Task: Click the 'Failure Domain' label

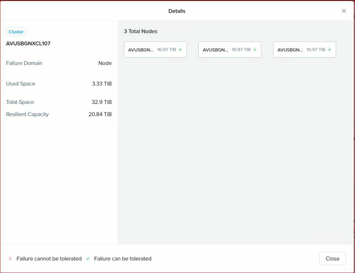Action: tap(24, 63)
